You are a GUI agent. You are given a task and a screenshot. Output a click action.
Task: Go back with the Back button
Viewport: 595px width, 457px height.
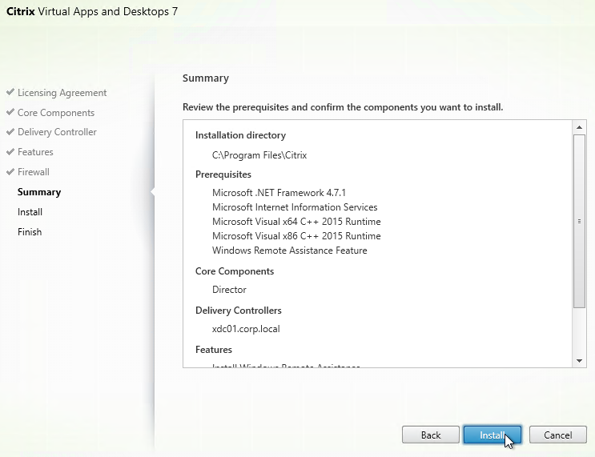(431, 435)
